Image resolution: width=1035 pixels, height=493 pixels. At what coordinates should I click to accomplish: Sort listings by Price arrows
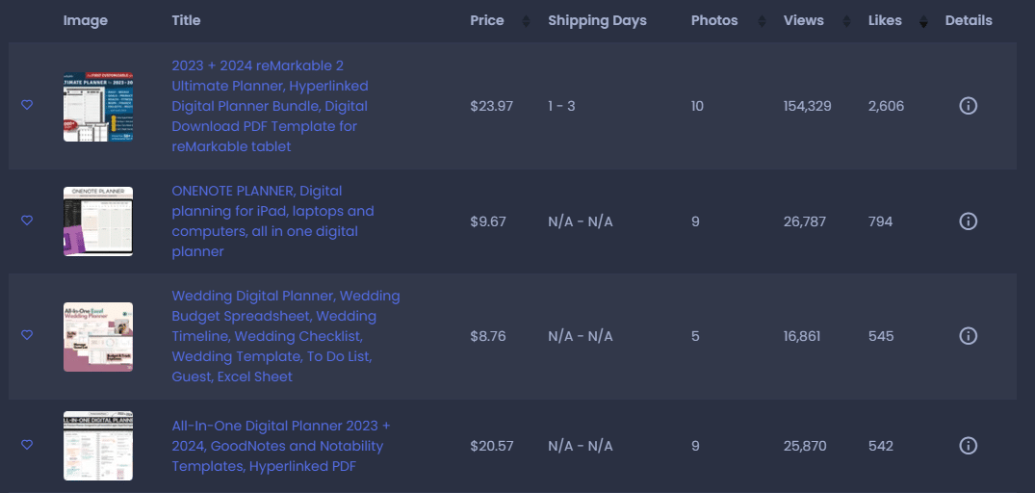526,21
